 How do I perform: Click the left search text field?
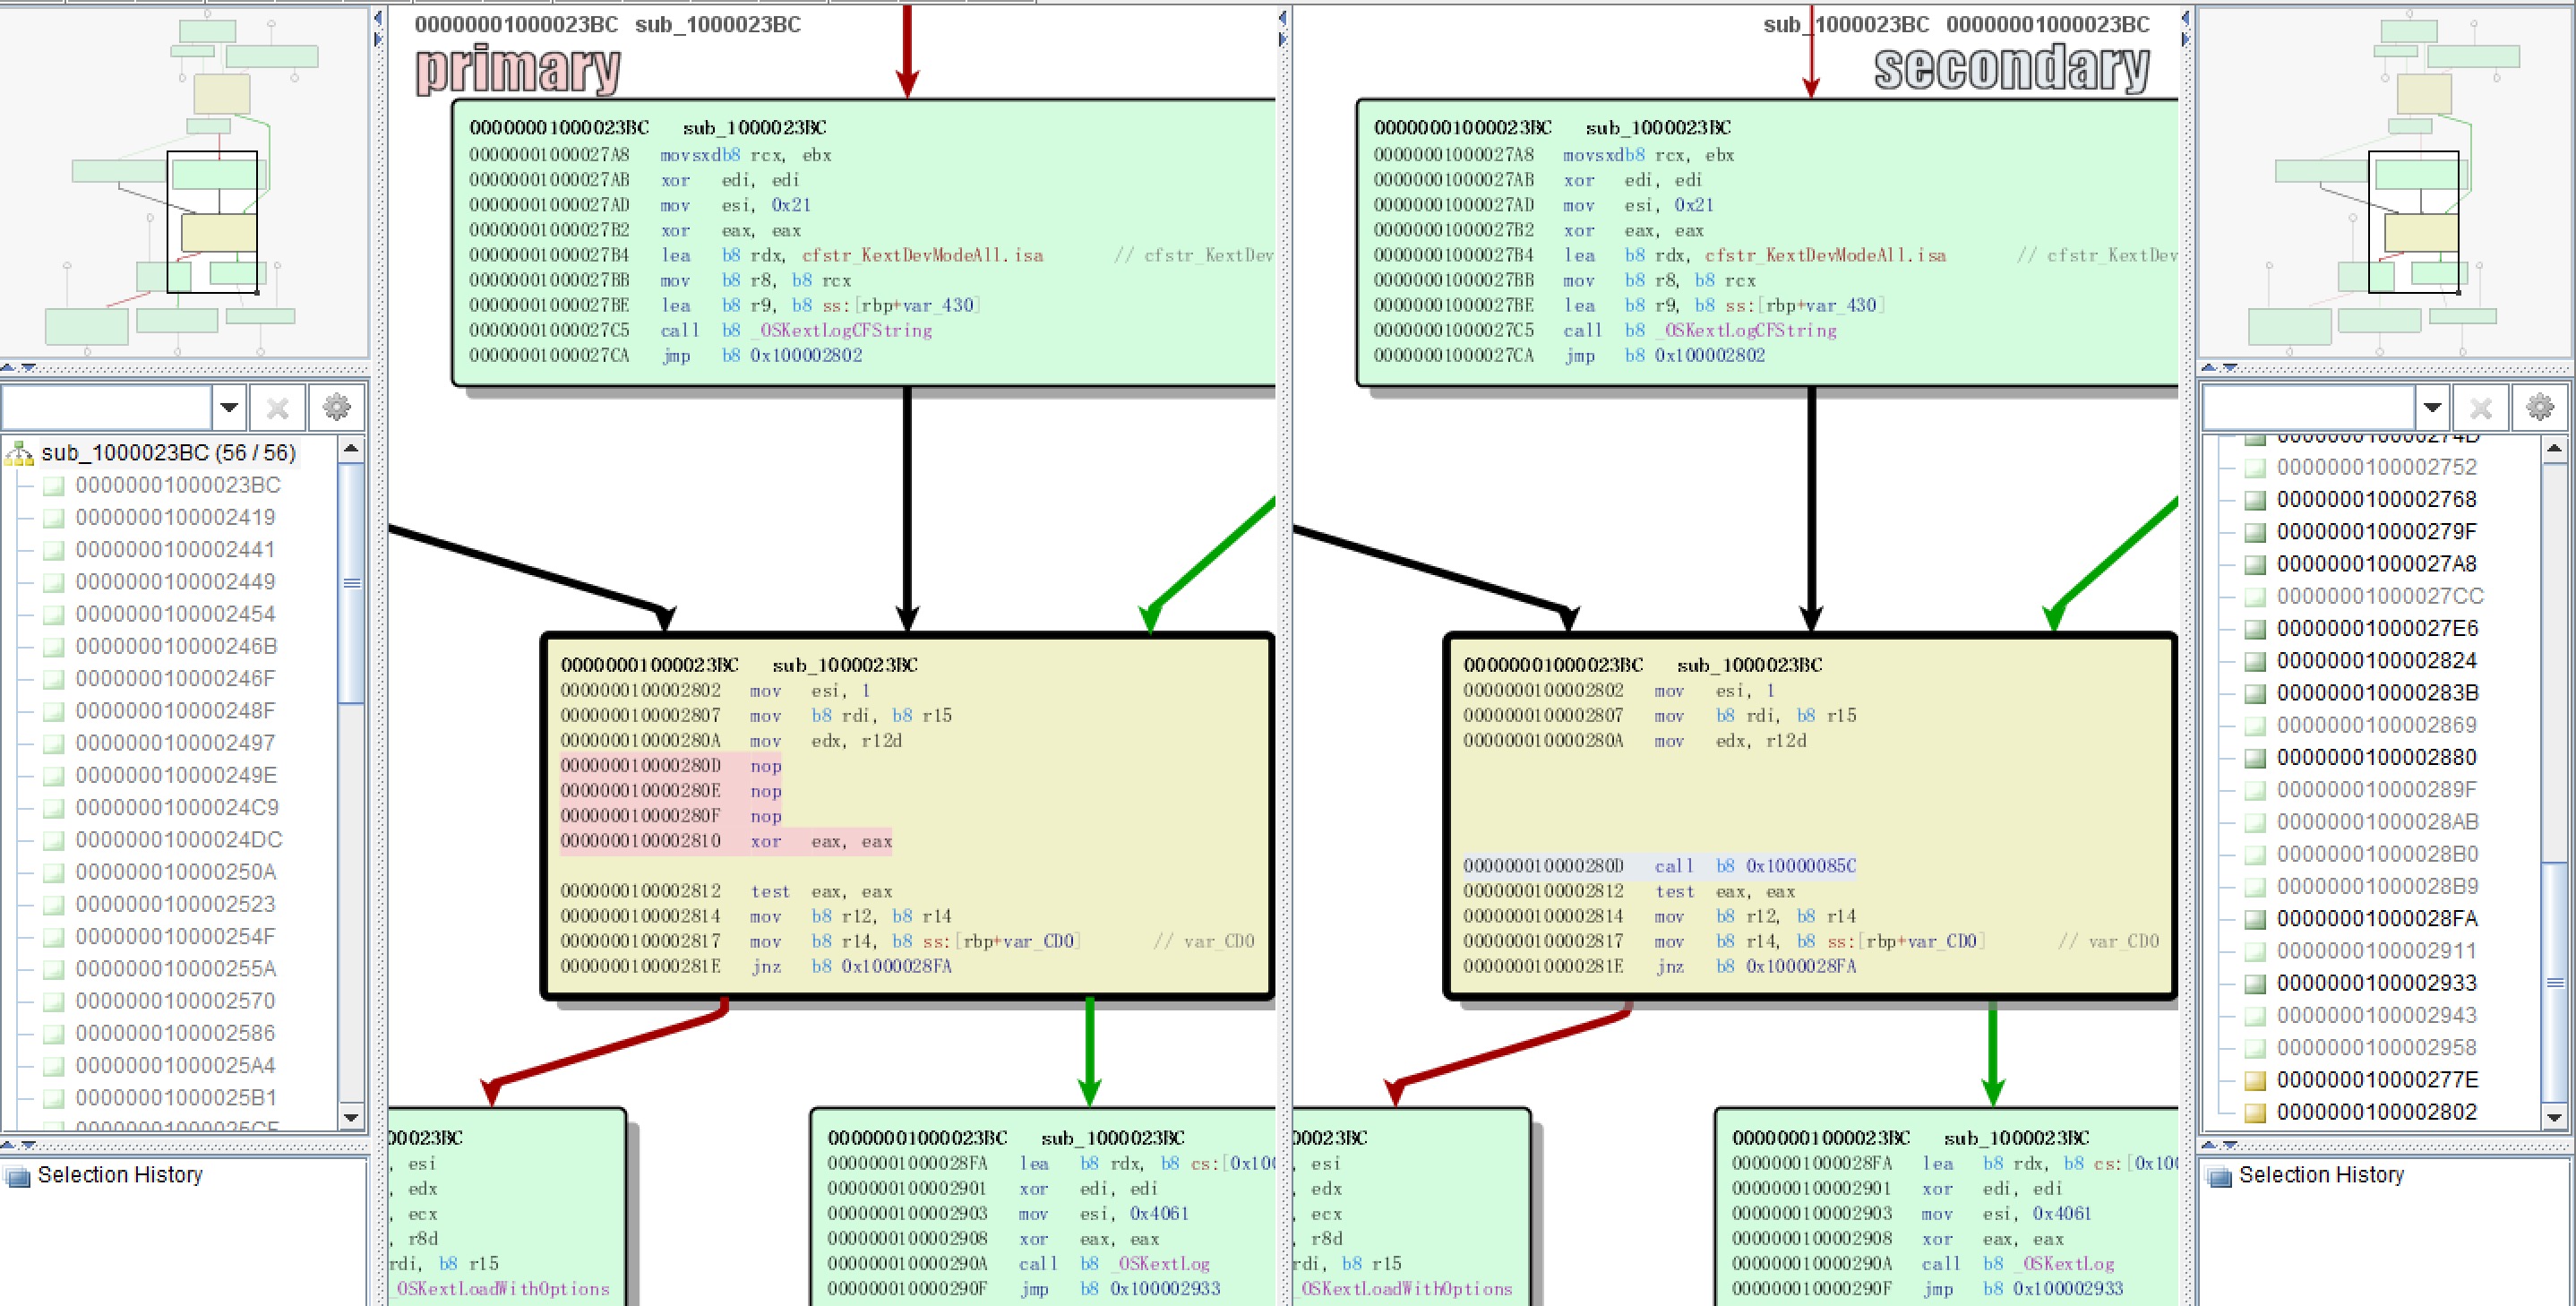click(x=106, y=407)
